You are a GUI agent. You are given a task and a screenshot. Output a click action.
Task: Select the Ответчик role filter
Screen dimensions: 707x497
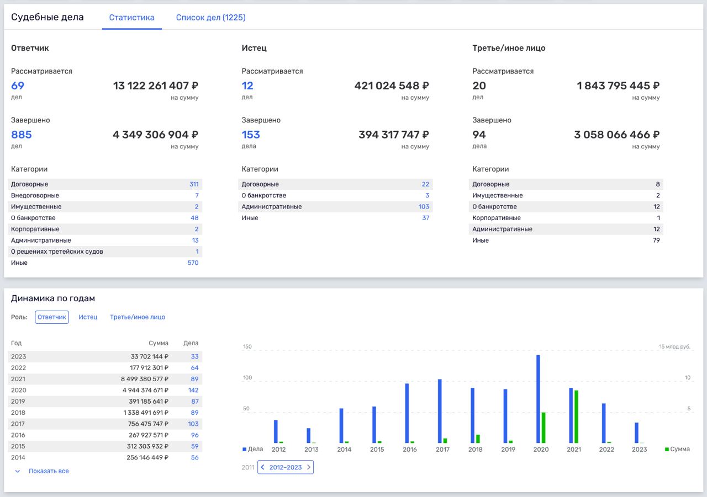(x=52, y=317)
